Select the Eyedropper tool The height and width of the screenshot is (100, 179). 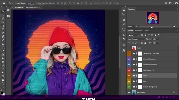(3, 33)
